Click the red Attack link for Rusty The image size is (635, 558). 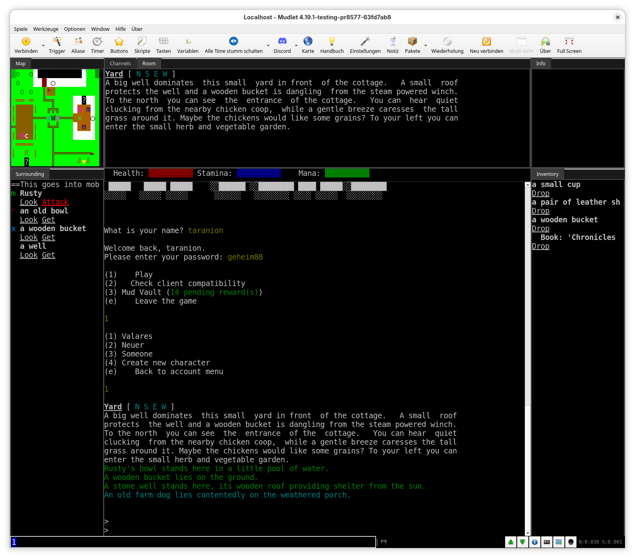pos(55,202)
